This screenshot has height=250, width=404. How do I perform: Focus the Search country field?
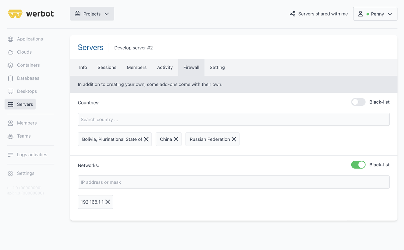(234, 119)
